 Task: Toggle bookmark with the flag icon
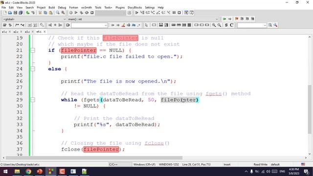(x=237, y=19)
